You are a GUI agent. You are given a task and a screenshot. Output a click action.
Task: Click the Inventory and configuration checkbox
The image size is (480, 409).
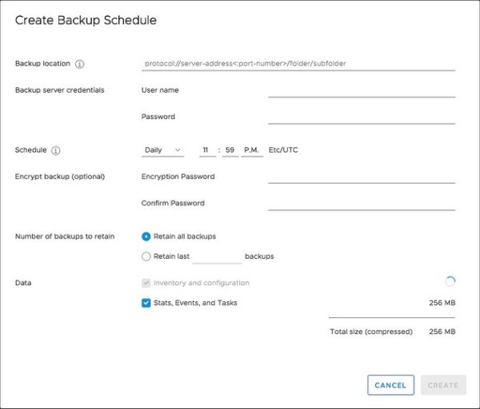[x=146, y=283]
